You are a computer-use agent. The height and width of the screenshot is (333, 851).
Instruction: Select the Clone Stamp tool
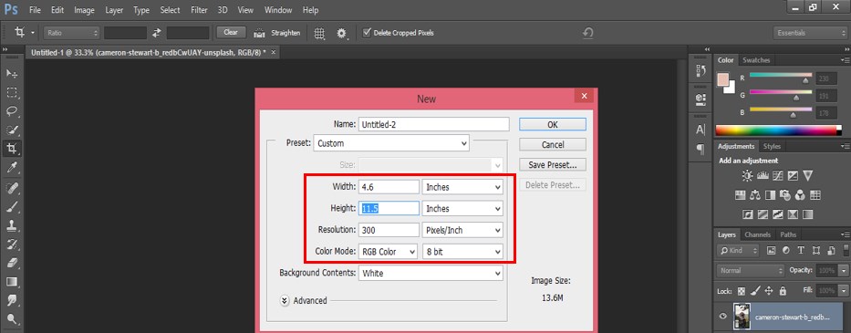click(x=12, y=225)
